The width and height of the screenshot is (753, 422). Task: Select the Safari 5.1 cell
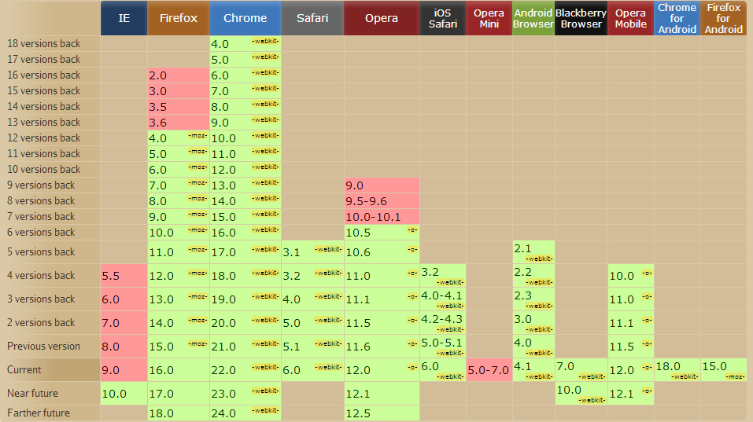(x=312, y=347)
